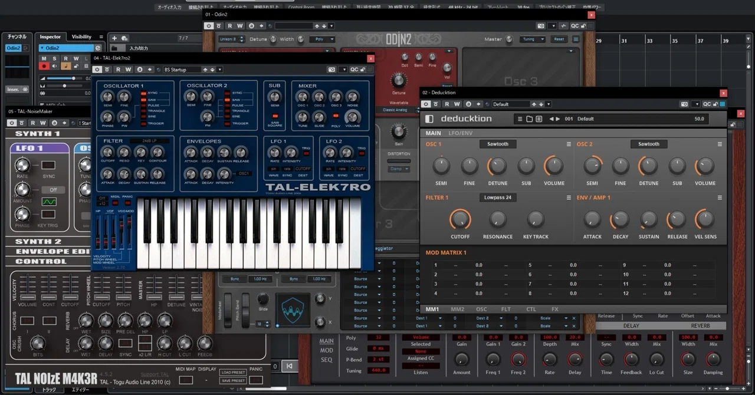Enable Read automation in Deducktion header
755x395 pixels.
(x=447, y=104)
